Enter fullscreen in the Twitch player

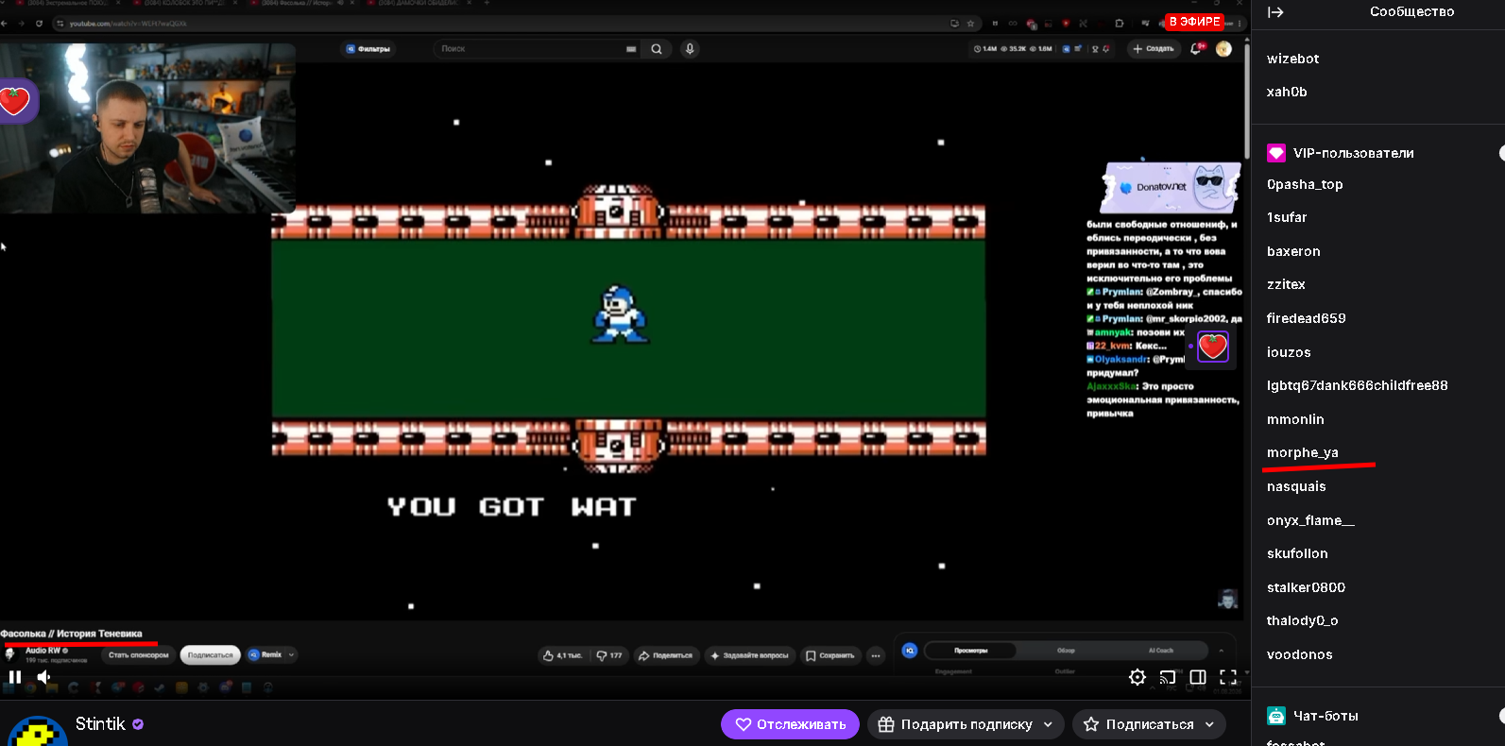click(1228, 677)
